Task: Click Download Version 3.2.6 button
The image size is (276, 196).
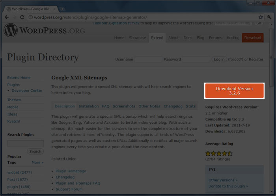Action: pyautogui.click(x=235, y=90)
